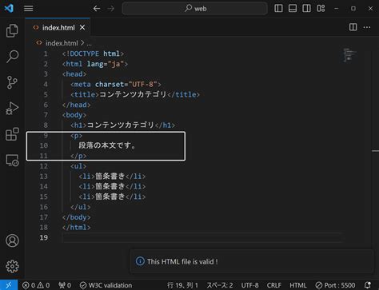Image resolution: width=379 pixels, height=290 pixels.
Task: Go forward with the right arrow
Action: [111, 9]
